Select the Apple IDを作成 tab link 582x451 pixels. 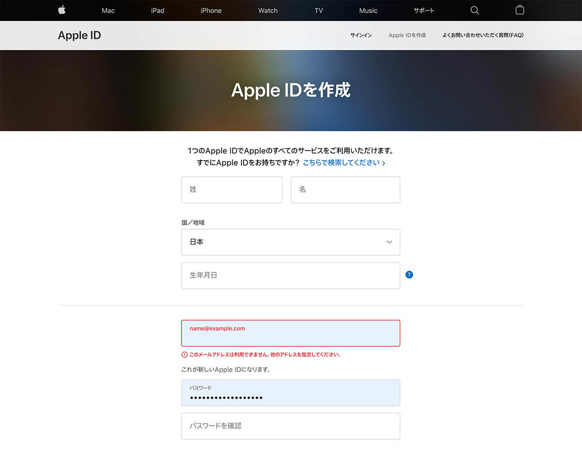(407, 35)
